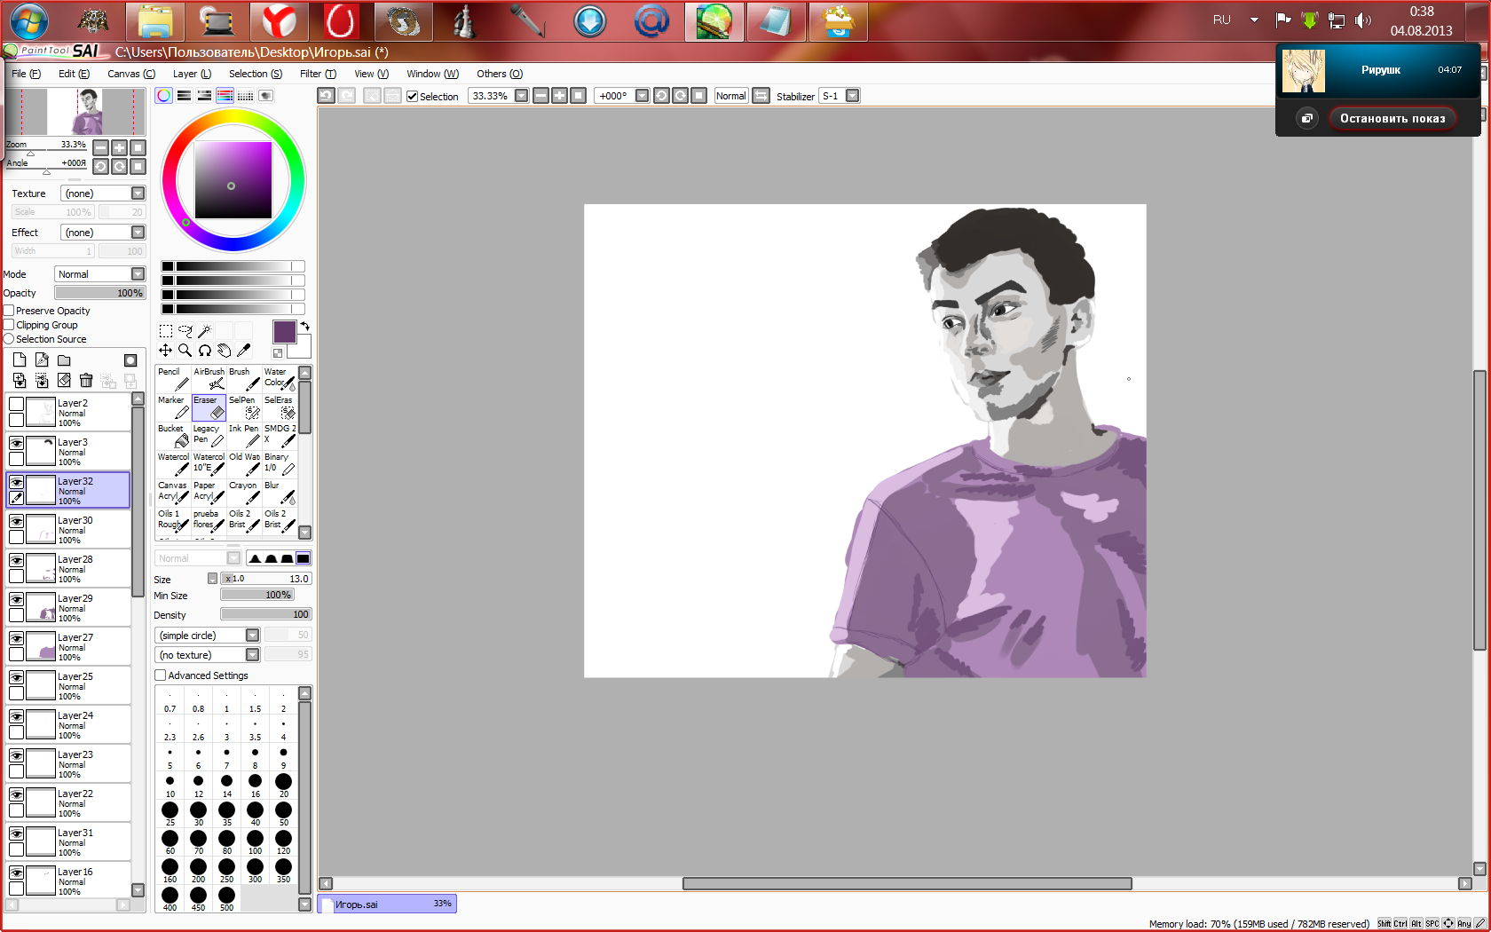Select the Pencil tool
The image size is (1491, 932).
(173, 379)
